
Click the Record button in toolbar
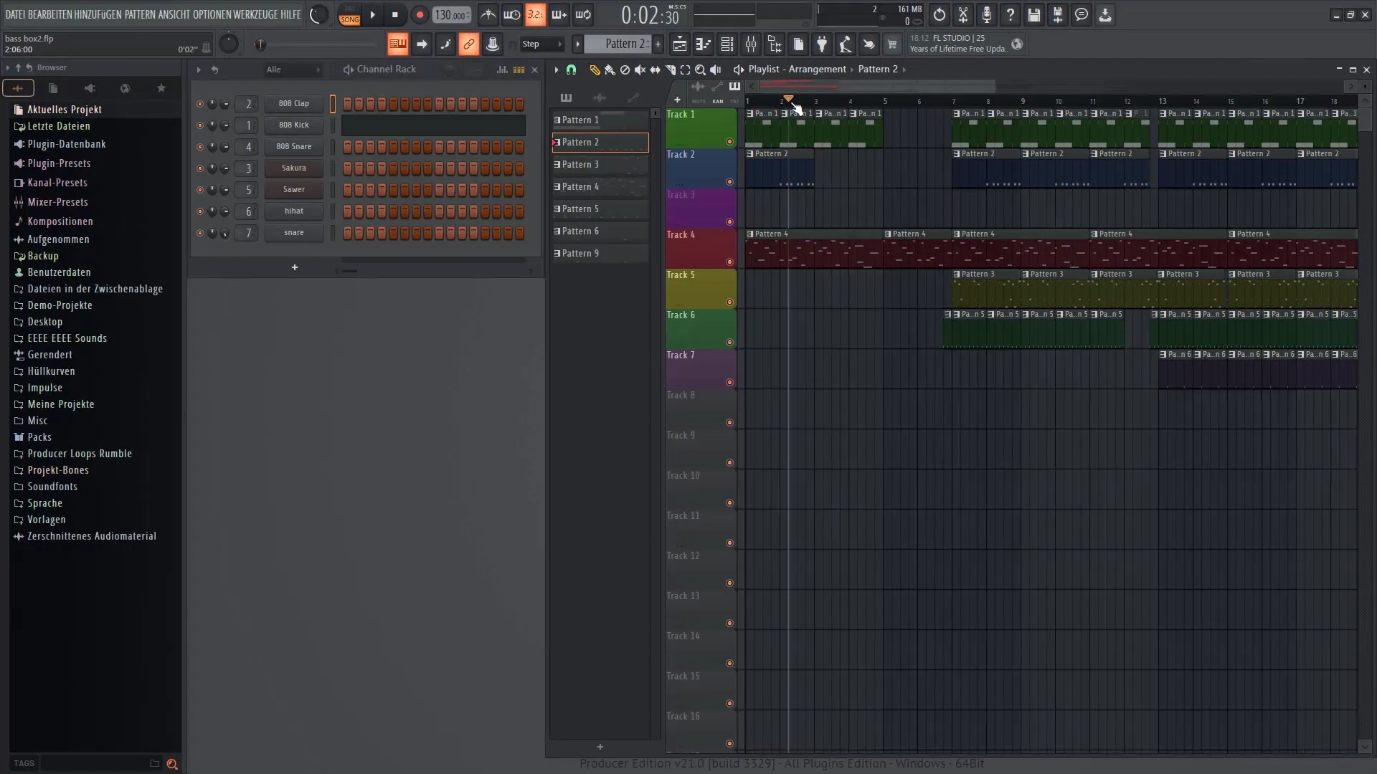[419, 13]
